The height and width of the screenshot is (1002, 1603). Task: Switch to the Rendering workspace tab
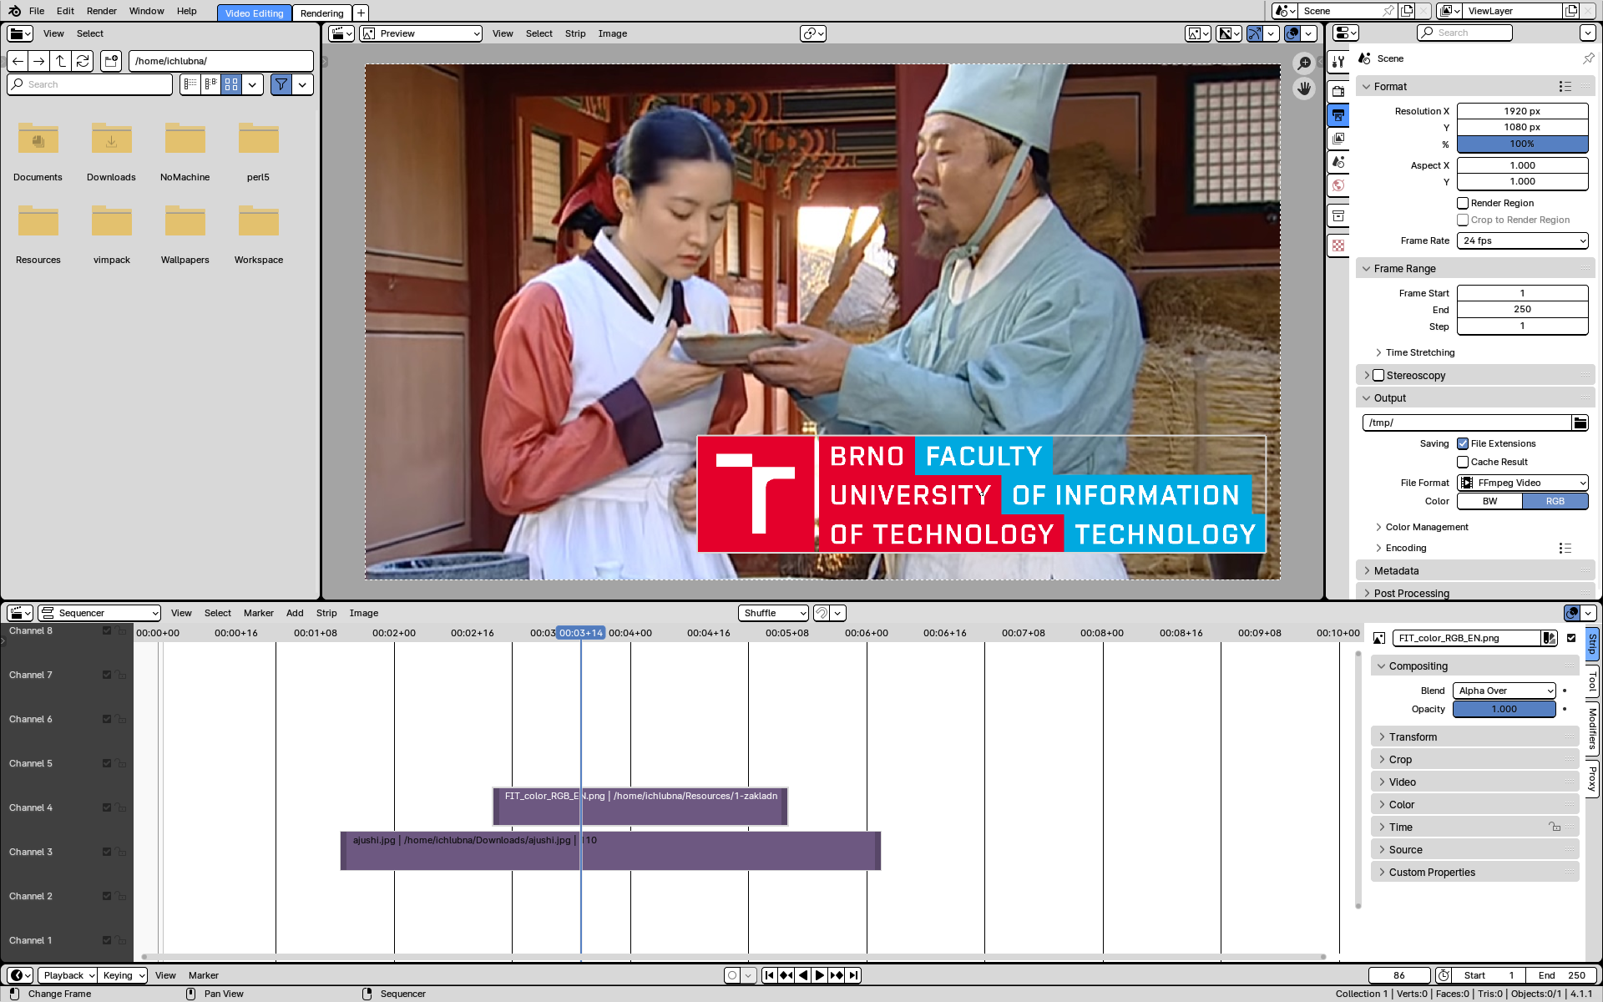(321, 13)
